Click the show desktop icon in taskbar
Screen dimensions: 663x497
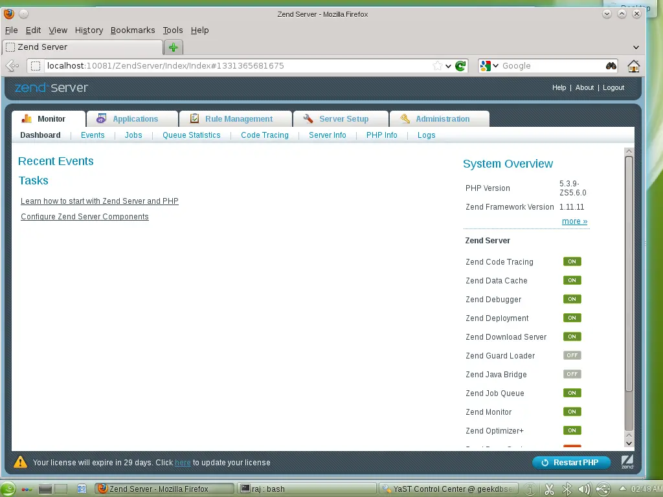tap(82, 489)
